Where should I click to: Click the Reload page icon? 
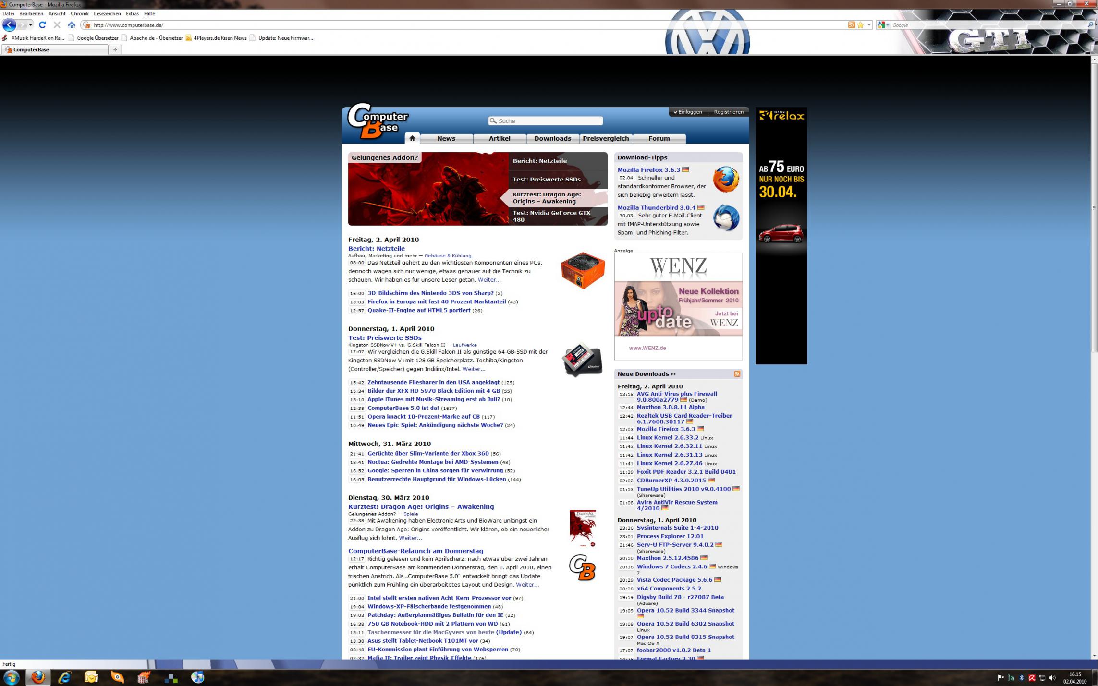(x=42, y=25)
